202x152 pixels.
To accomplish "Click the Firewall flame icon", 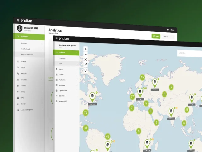I will point(18,85).
